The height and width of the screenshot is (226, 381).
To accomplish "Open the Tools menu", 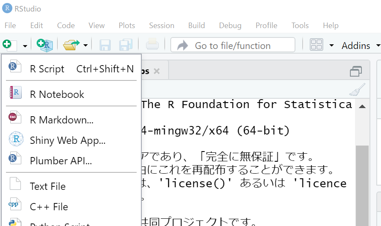I will point(300,26).
